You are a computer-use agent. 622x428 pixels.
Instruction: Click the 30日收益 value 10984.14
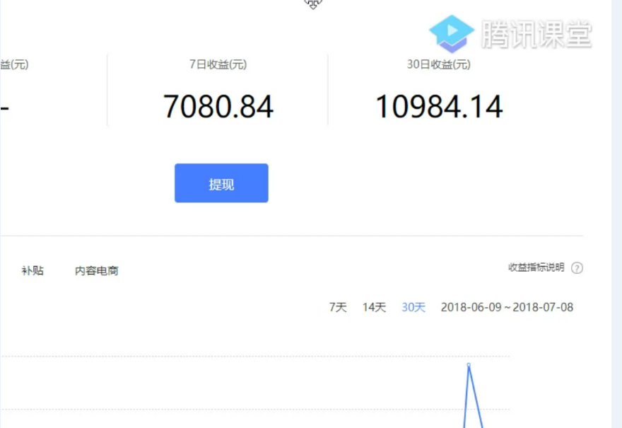click(x=439, y=106)
